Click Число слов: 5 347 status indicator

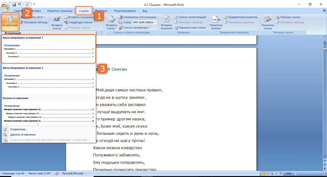coord(39,173)
